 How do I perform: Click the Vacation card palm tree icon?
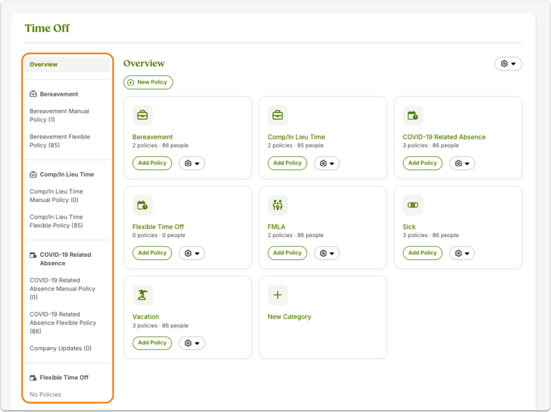pos(142,295)
